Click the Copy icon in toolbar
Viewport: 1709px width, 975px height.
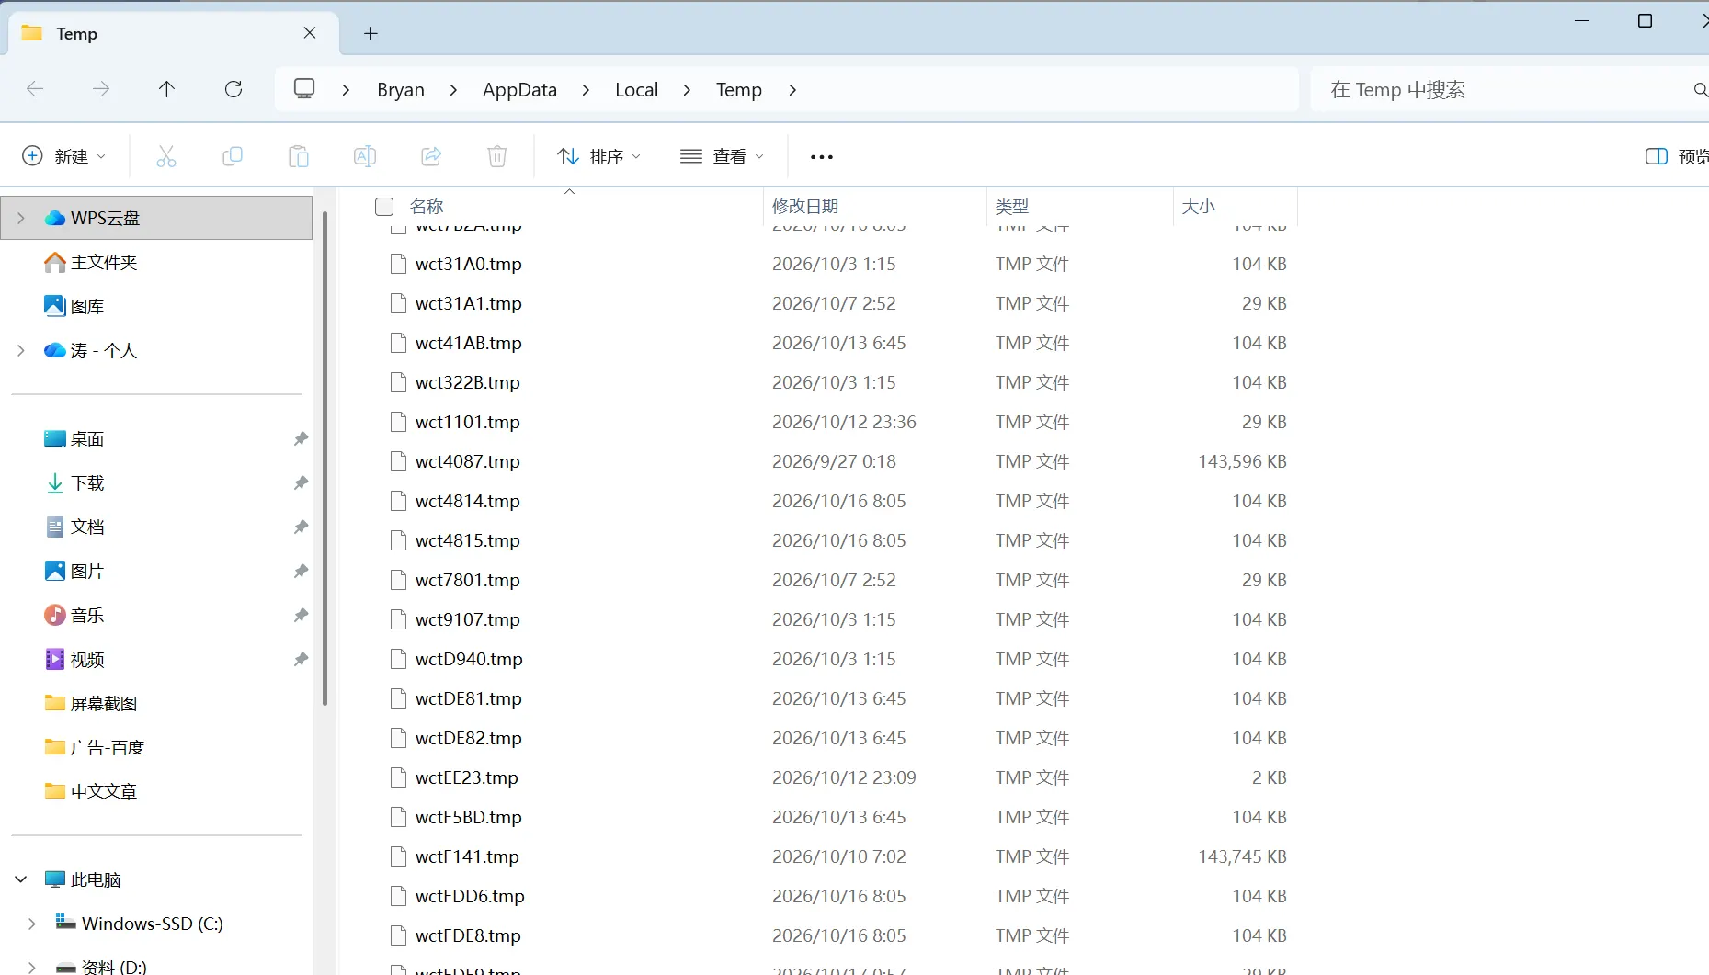pyautogui.click(x=233, y=156)
